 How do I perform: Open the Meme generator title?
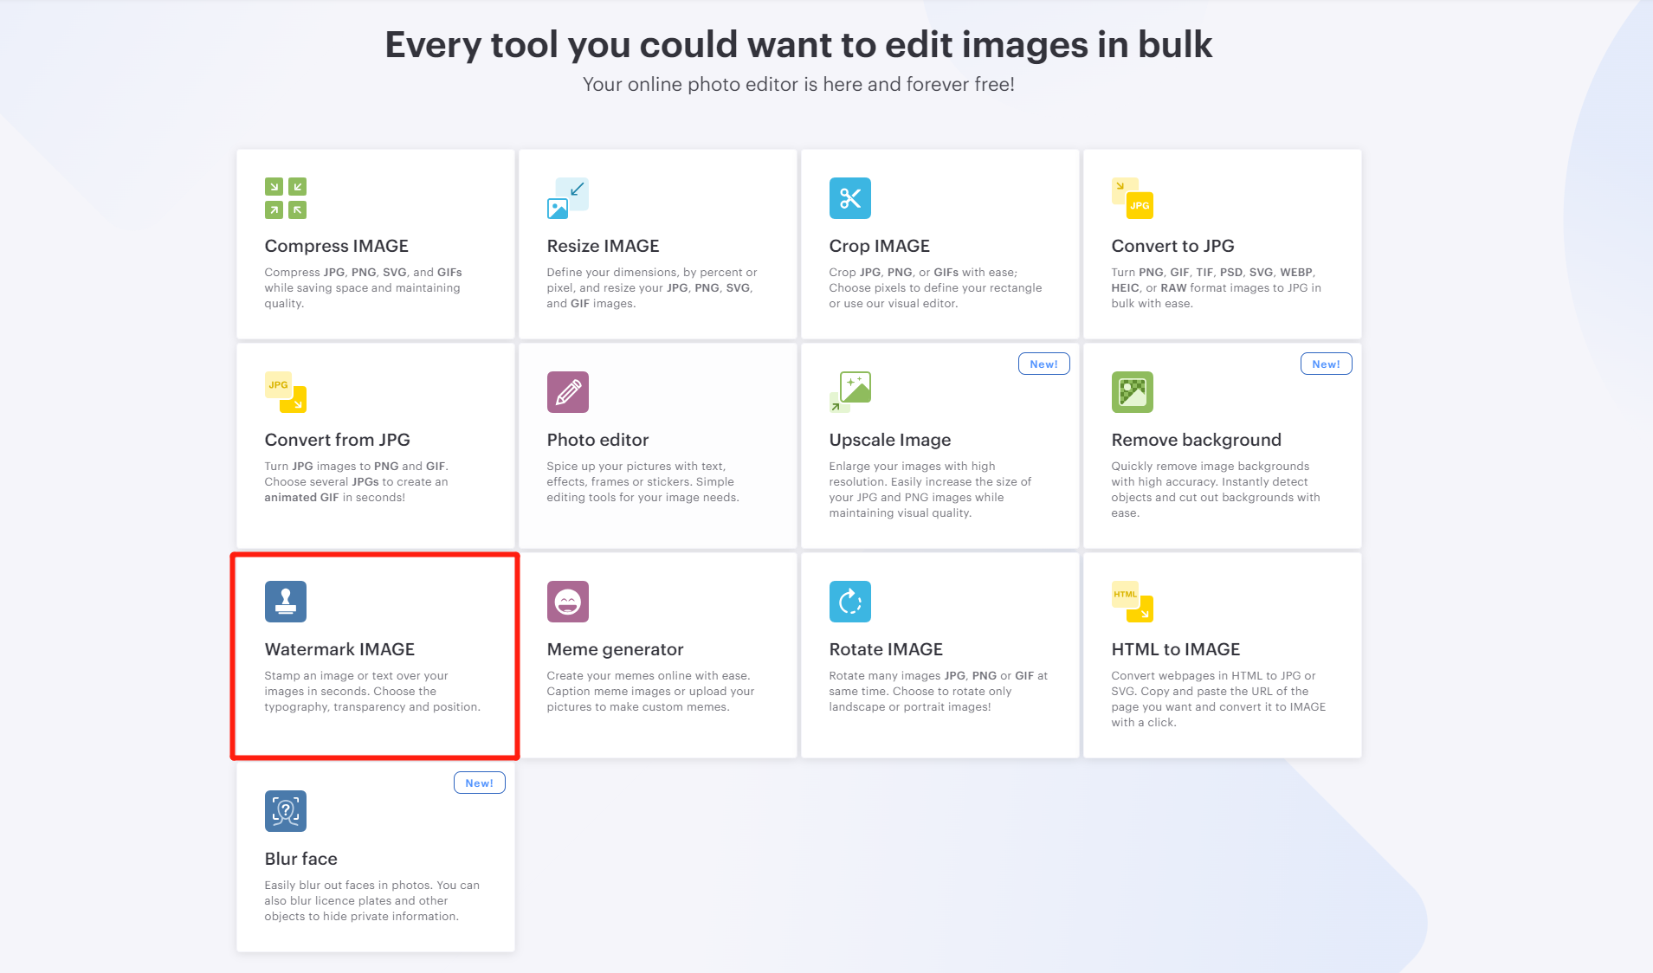(x=616, y=649)
